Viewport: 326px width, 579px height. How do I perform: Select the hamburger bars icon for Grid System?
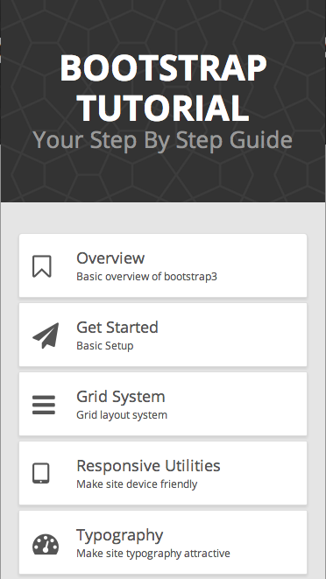44,405
